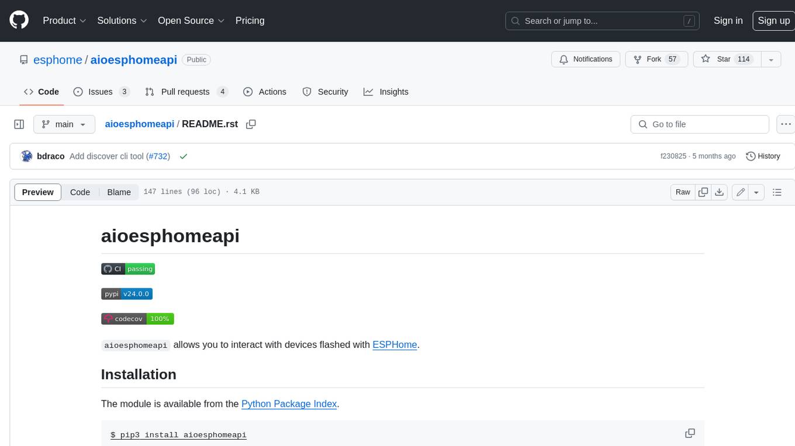
Task: Expand the Open Source menu
Action: [191, 20]
